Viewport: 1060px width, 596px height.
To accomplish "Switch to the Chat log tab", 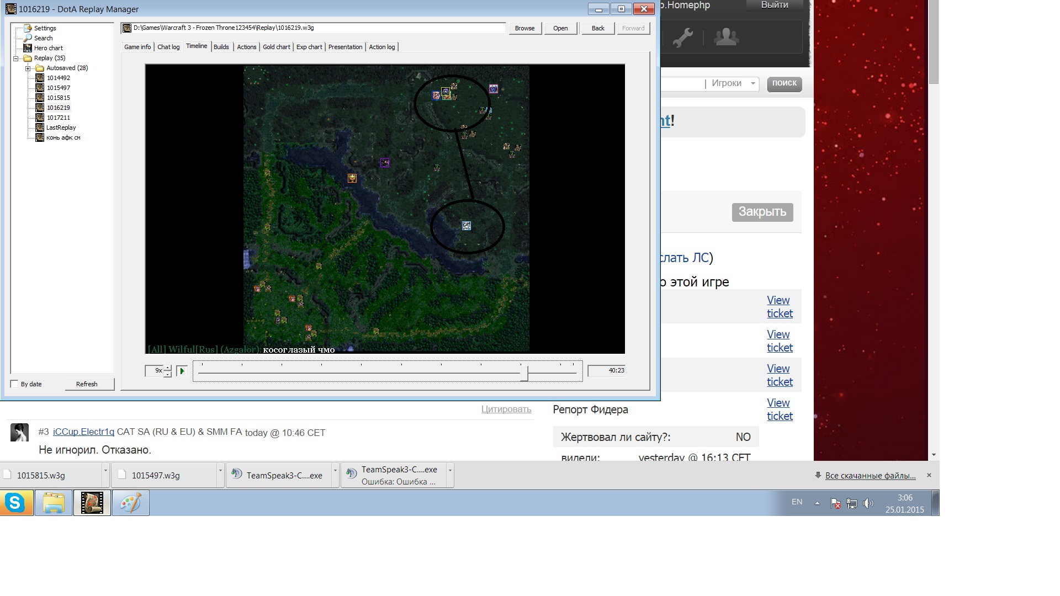I will coord(168,47).
